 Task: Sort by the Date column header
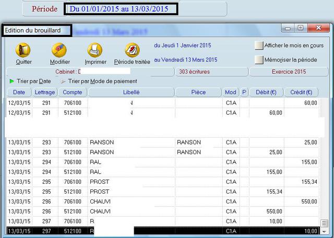(19, 92)
